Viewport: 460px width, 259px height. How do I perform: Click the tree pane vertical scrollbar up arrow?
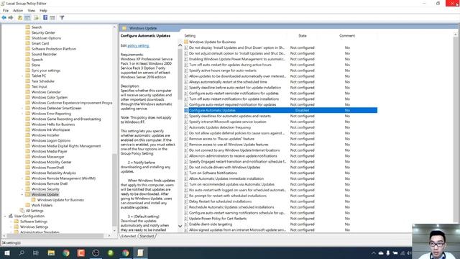coord(114,27)
